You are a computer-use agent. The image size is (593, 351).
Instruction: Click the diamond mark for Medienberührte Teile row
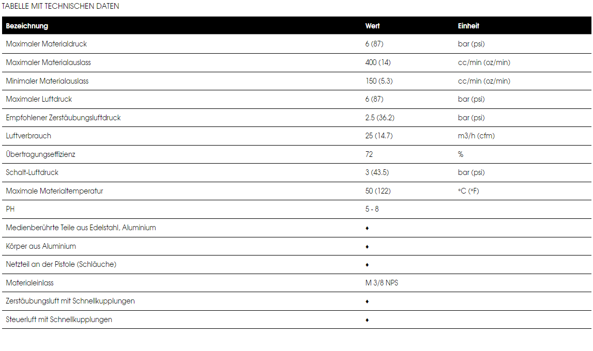click(367, 228)
